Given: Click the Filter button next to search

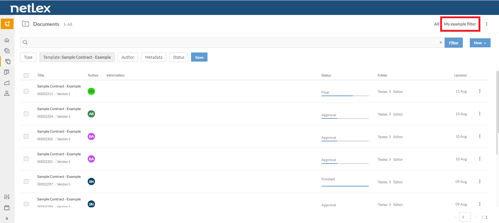Looking at the screenshot, I should 454,43.
